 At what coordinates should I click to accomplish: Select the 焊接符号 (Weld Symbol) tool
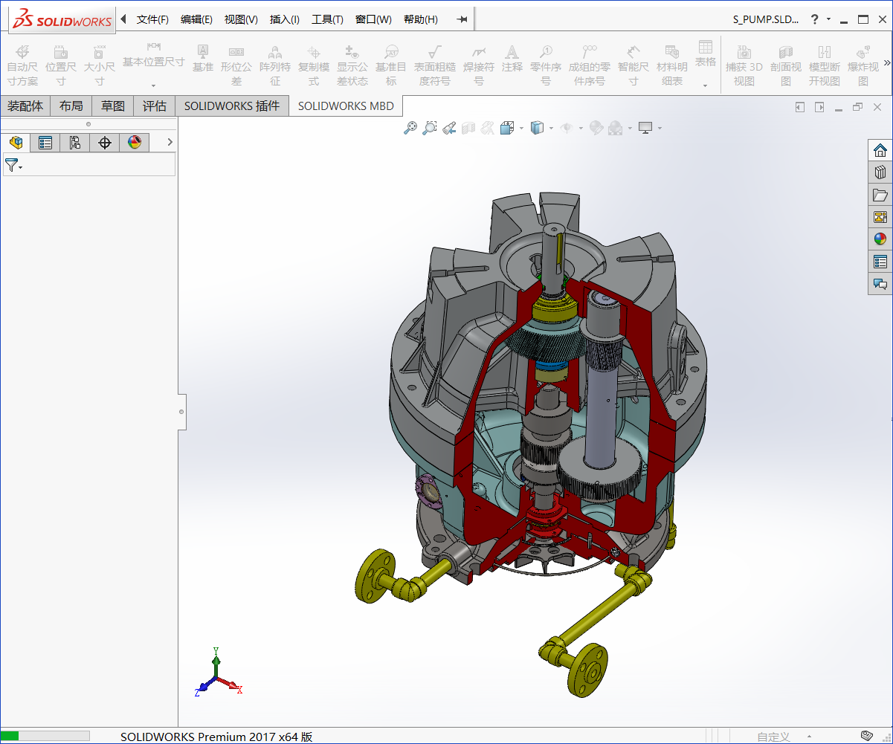[479, 65]
